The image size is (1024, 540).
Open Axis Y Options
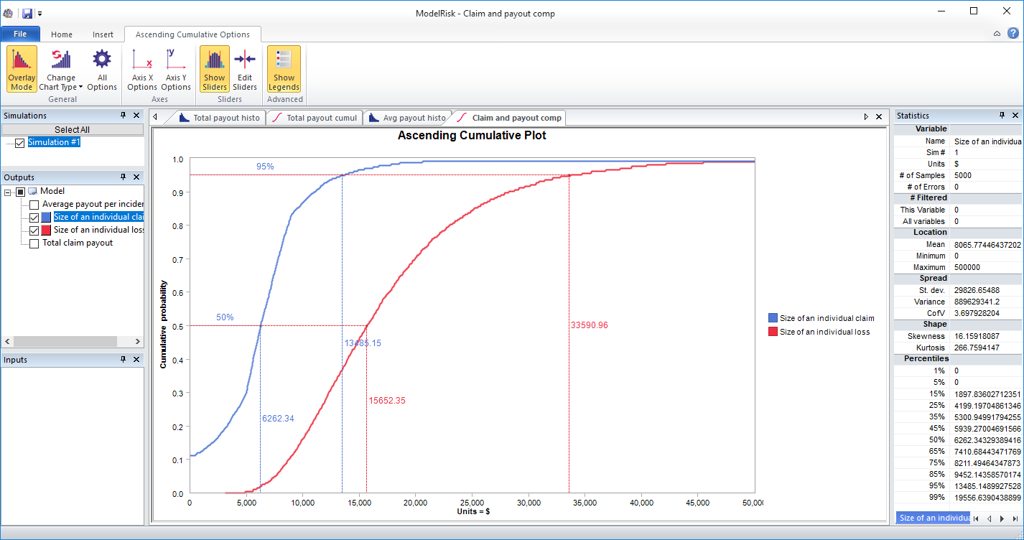coord(175,68)
